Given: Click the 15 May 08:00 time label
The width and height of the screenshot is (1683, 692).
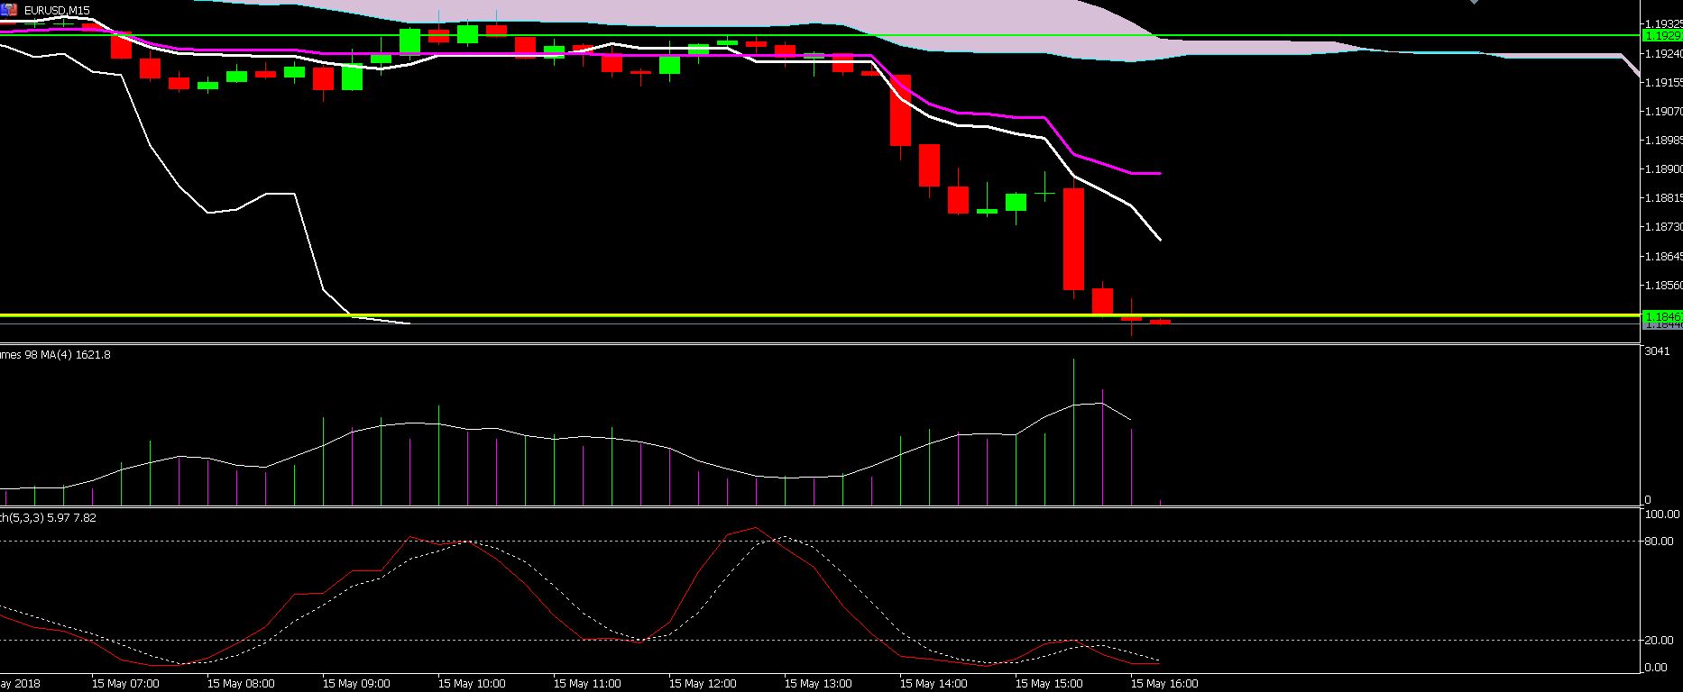Looking at the screenshot, I should coord(241,684).
